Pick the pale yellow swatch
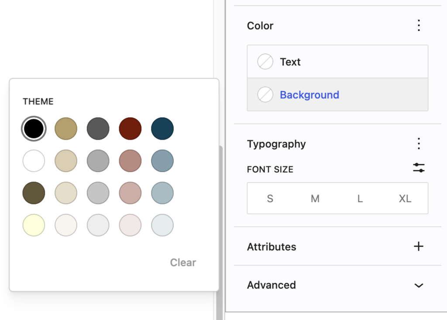The width and height of the screenshot is (447, 320). [34, 225]
